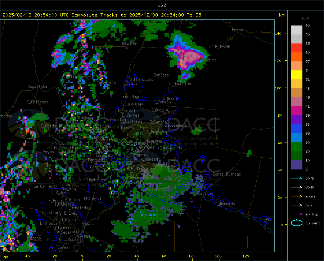Click the Anchoris map label
Image resolution: width=324 pixels, height=261 pixels.
pyautogui.click(x=93, y=198)
